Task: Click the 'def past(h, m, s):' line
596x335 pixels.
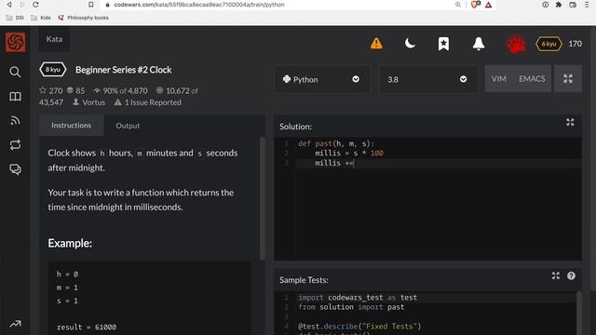Action: 336,143
